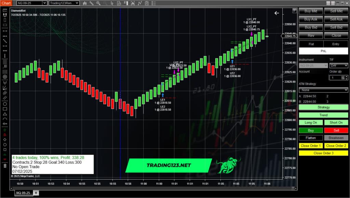Click the F fixed-scale box on chart
This screenshot has height=198, width=350.
click(x=294, y=11)
